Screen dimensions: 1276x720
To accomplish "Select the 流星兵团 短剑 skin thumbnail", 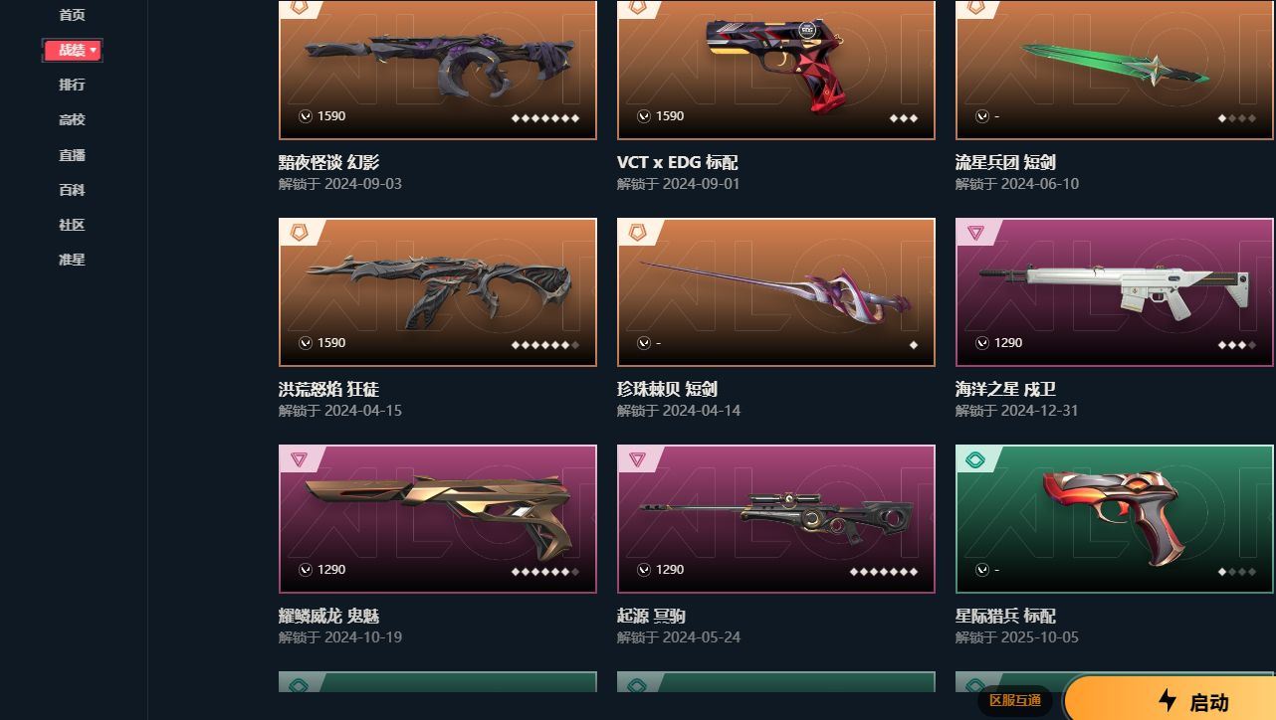I will point(1115,70).
